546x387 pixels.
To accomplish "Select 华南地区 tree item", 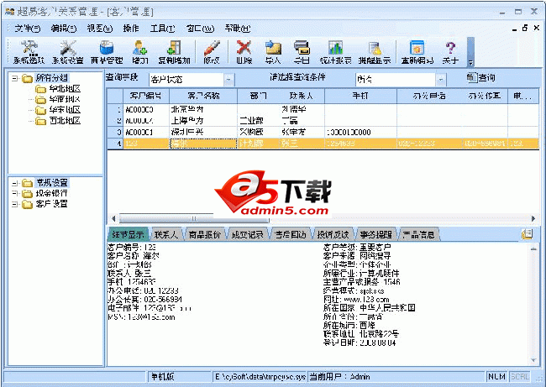I will (65, 100).
